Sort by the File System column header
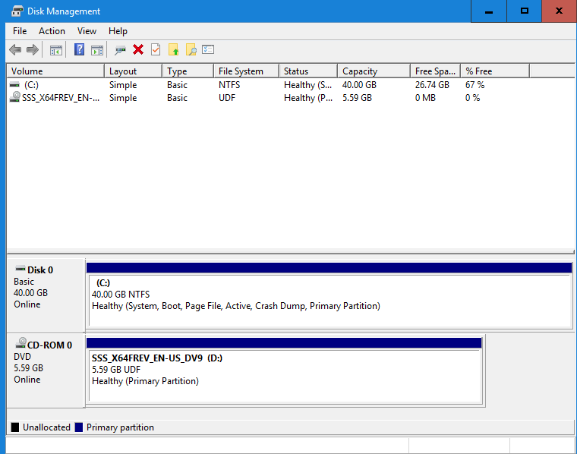This screenshot has height=454, width=577. click(x=246, y=71)
